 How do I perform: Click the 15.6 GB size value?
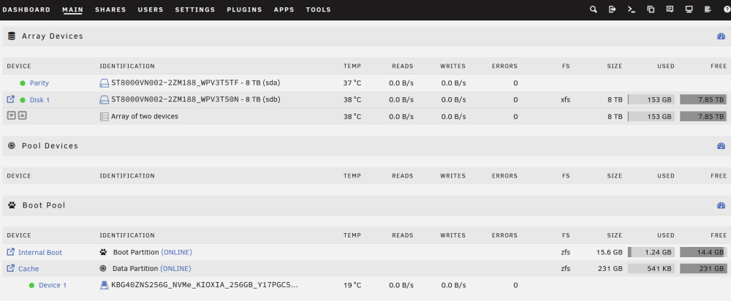coord(610,253)
